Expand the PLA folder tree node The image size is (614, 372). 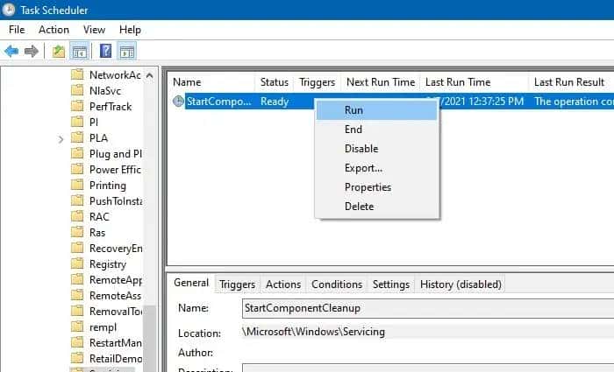(x=61, y=138)
